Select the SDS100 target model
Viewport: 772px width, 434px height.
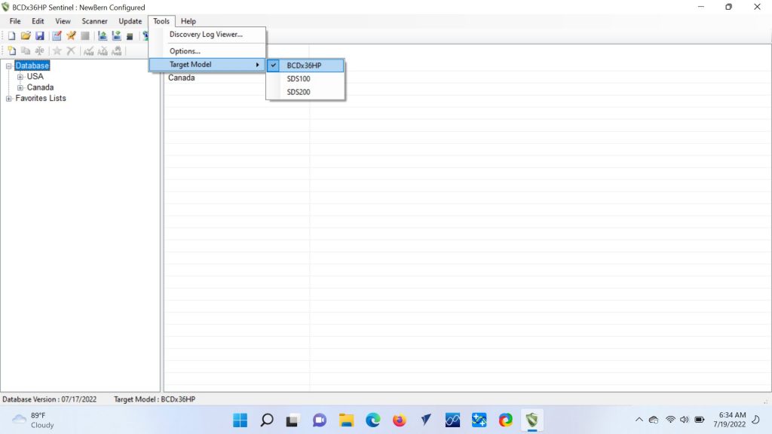pyautogui.click(x=300, y=78)
